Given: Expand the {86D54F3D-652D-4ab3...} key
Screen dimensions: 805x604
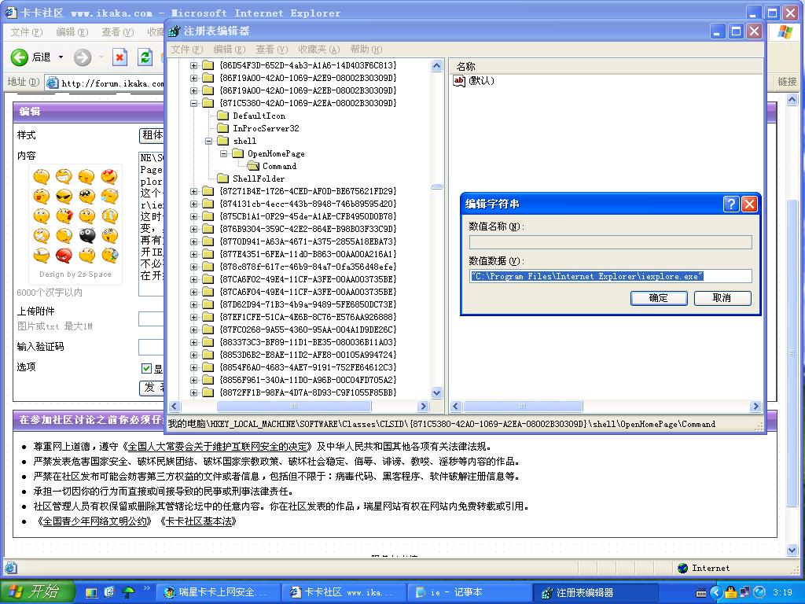Looking at the screenshot, I should point(193,66).
